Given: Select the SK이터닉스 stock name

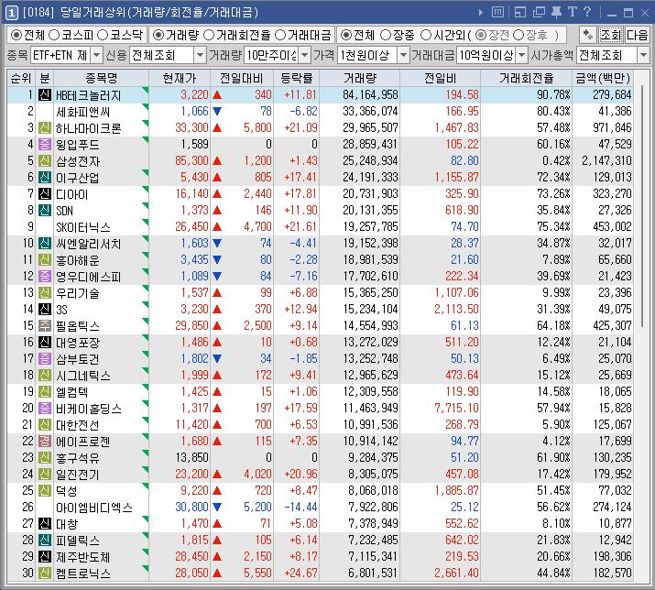Looking at the screenshot, I should coord(83,227).
